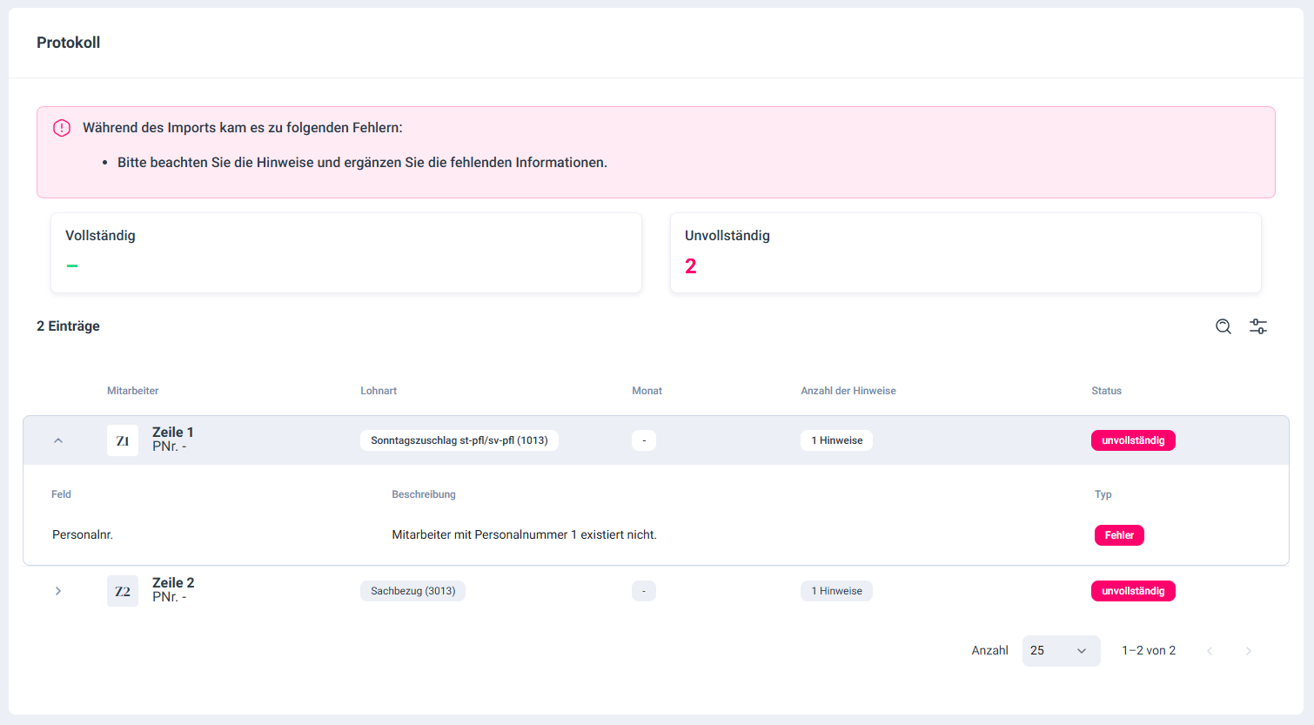Screen dimensions: 1314x725
Task: Sort by the Mitarbeiter column header
Action: coord(132,391)
